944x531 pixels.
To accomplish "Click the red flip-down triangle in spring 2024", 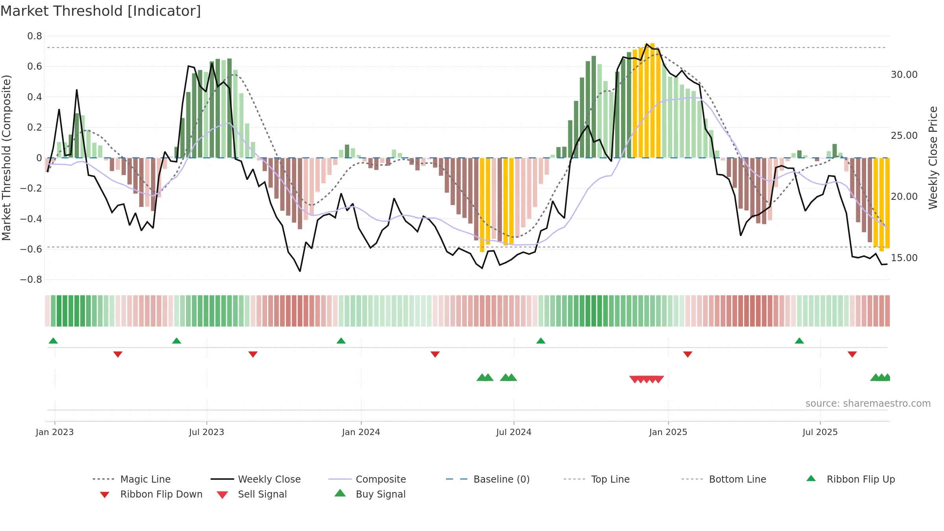I will [435, 354].
